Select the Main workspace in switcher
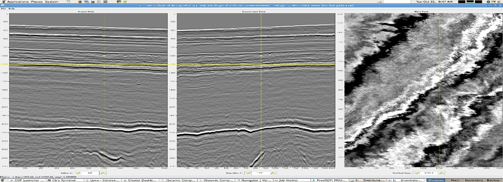The width and height of the screenshot is (503, 182). [x=454, y=180]
